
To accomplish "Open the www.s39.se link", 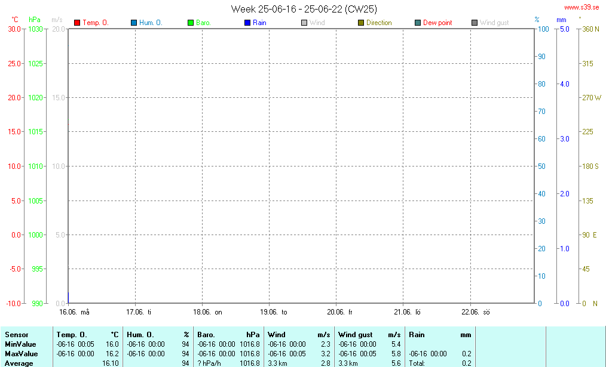I will pyautogui.click(x=581, y=7).
